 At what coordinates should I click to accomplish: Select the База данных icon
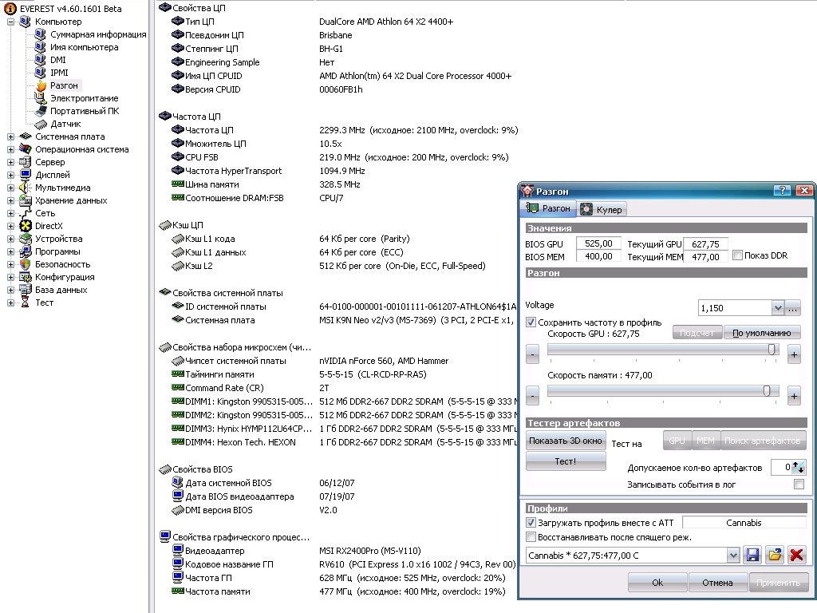coord(25,290)
